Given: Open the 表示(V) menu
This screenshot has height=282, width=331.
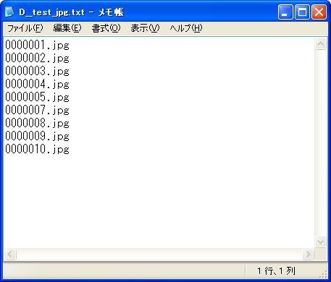Looking at the screenshot, I should (145, 28).
